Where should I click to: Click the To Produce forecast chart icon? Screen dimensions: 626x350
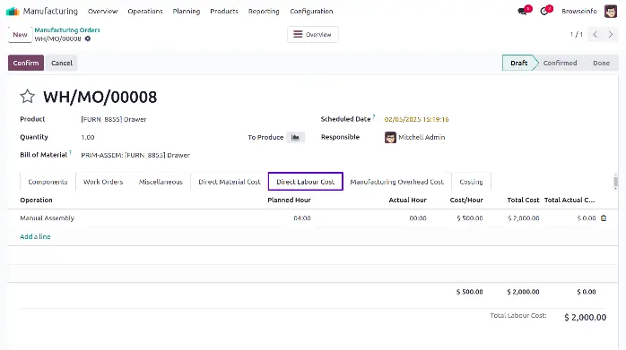[x=295, y=137]
